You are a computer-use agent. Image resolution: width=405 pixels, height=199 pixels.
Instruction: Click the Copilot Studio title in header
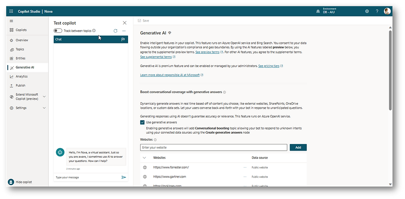[29, 11]
